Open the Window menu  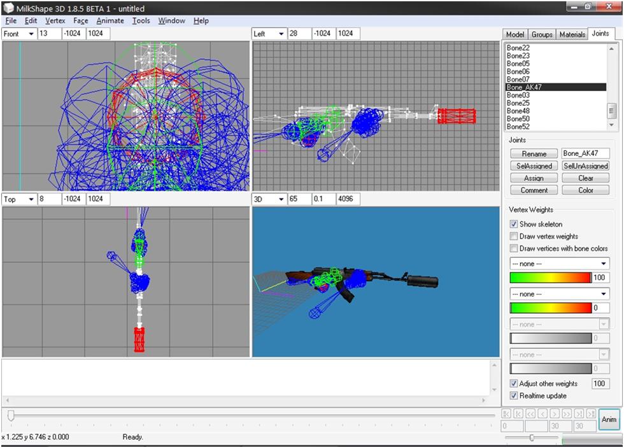171,21
